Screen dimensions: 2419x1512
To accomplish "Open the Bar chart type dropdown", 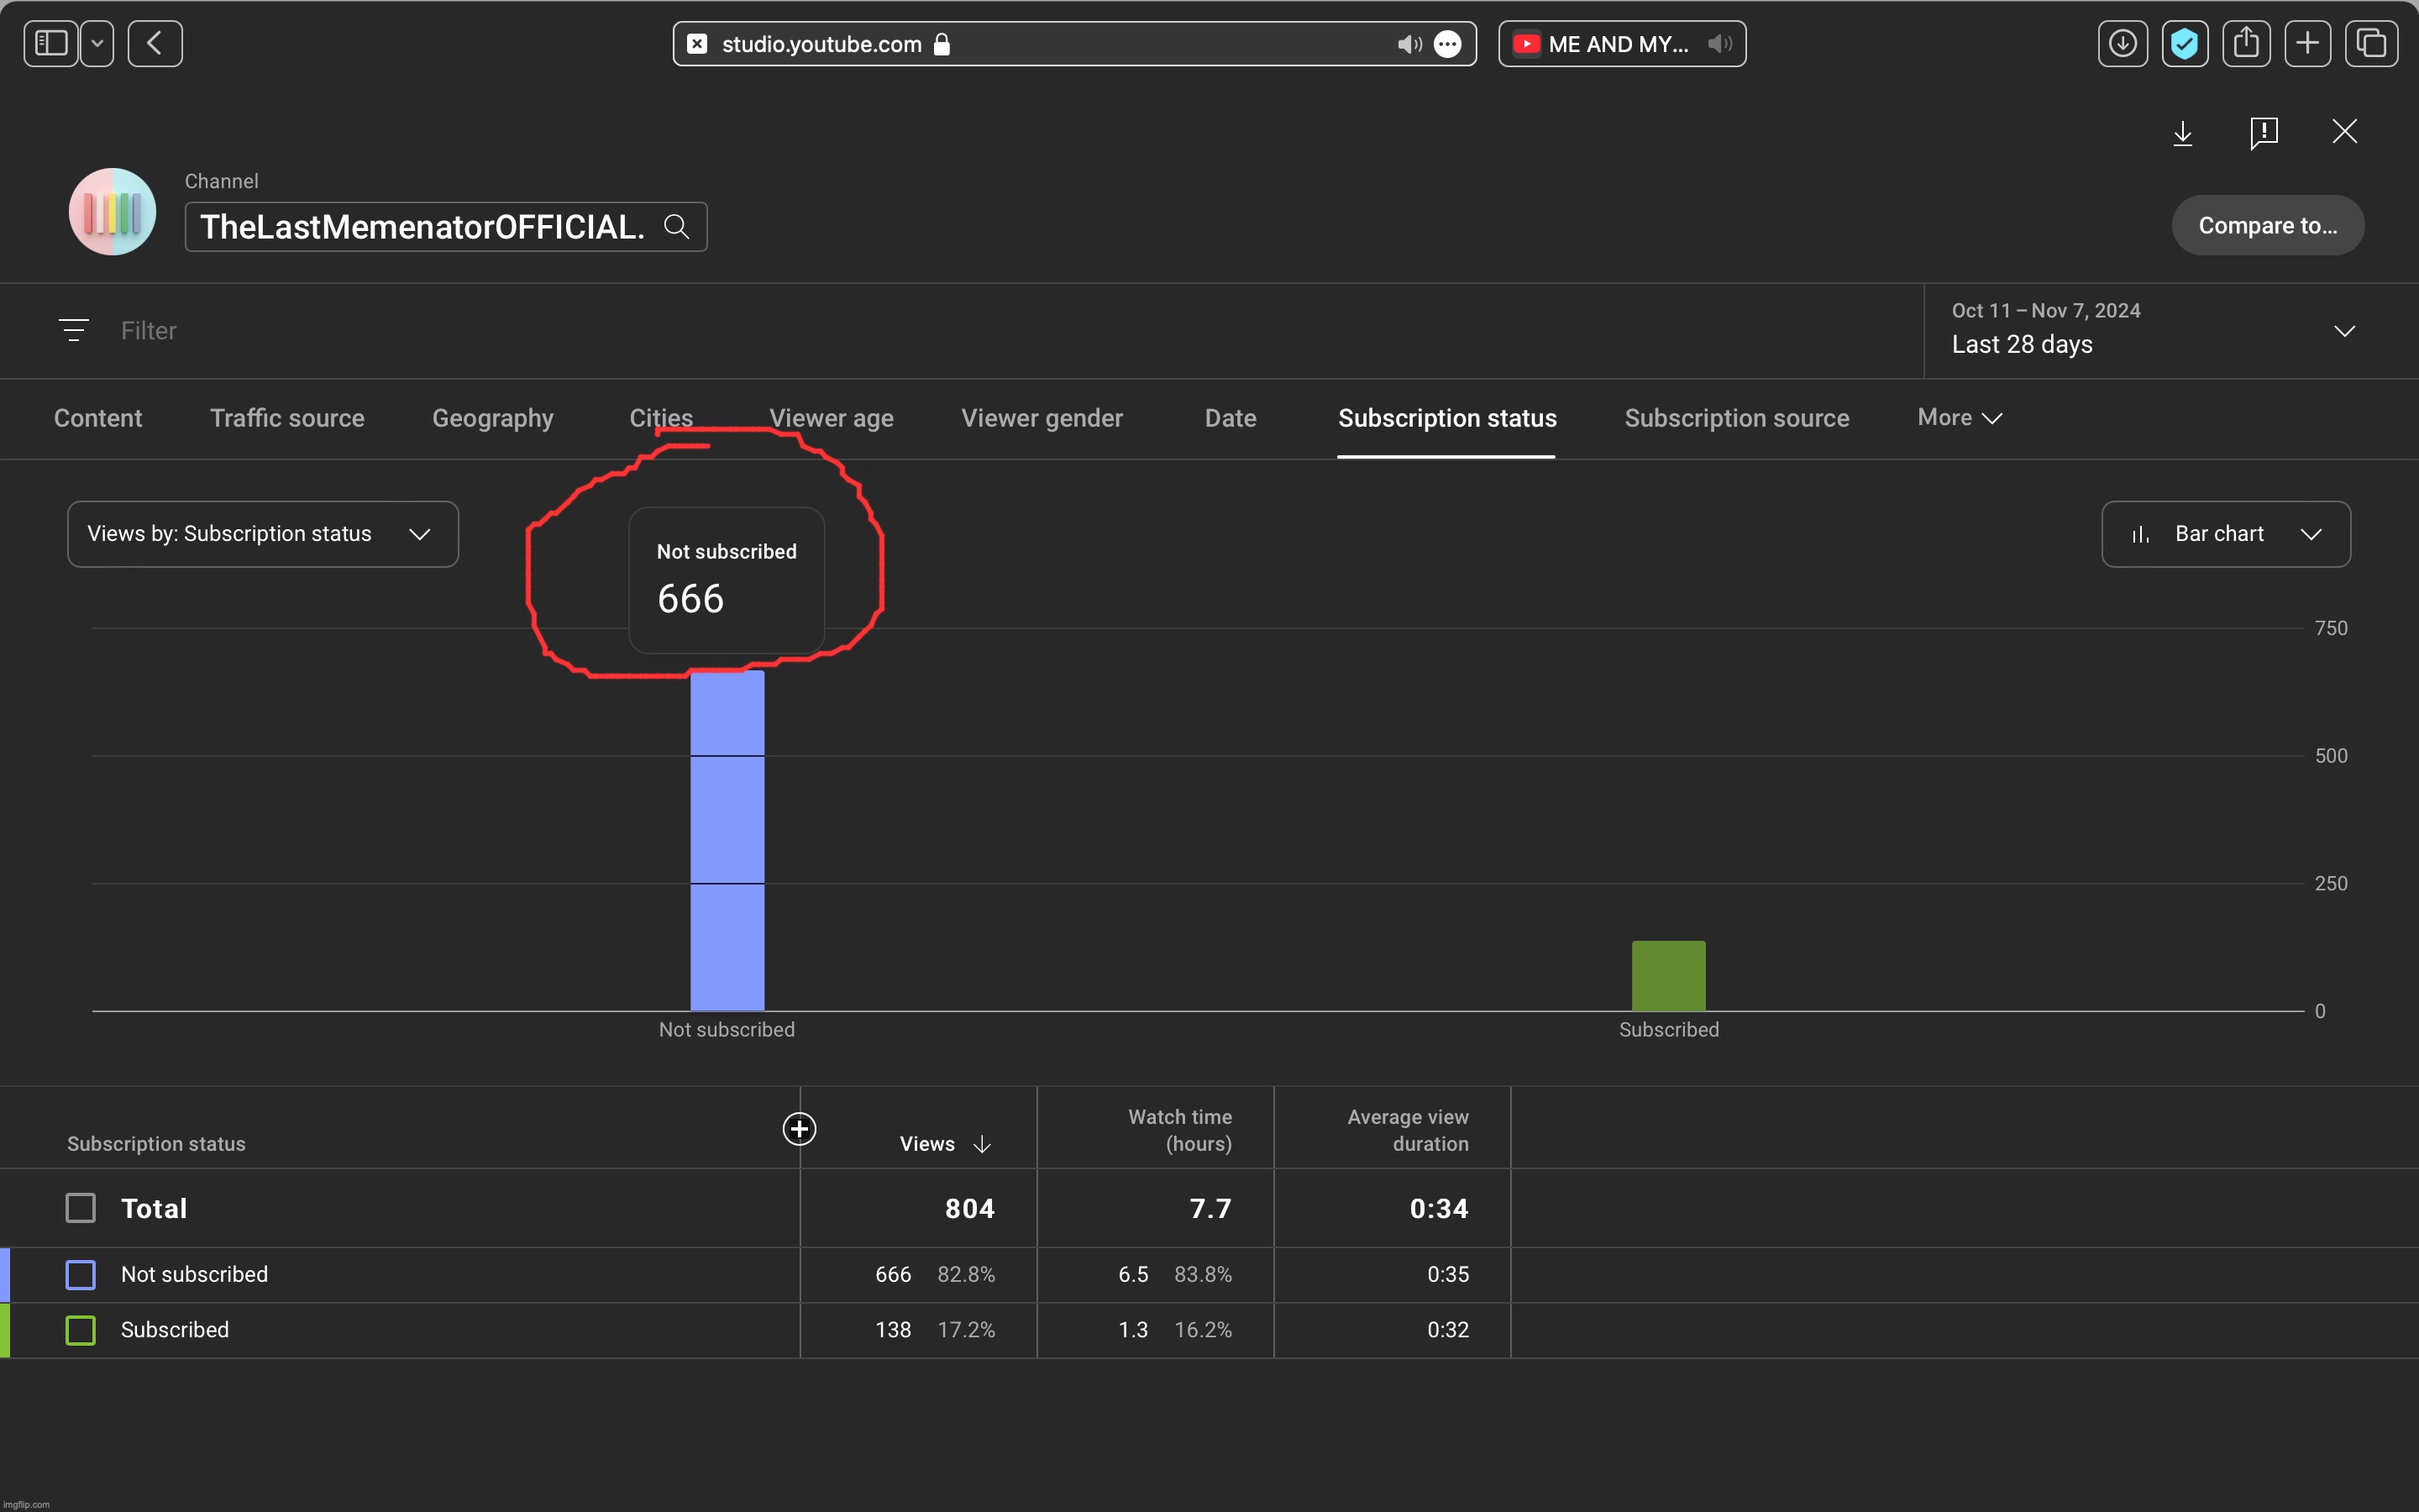I will tap(2225, 534).
